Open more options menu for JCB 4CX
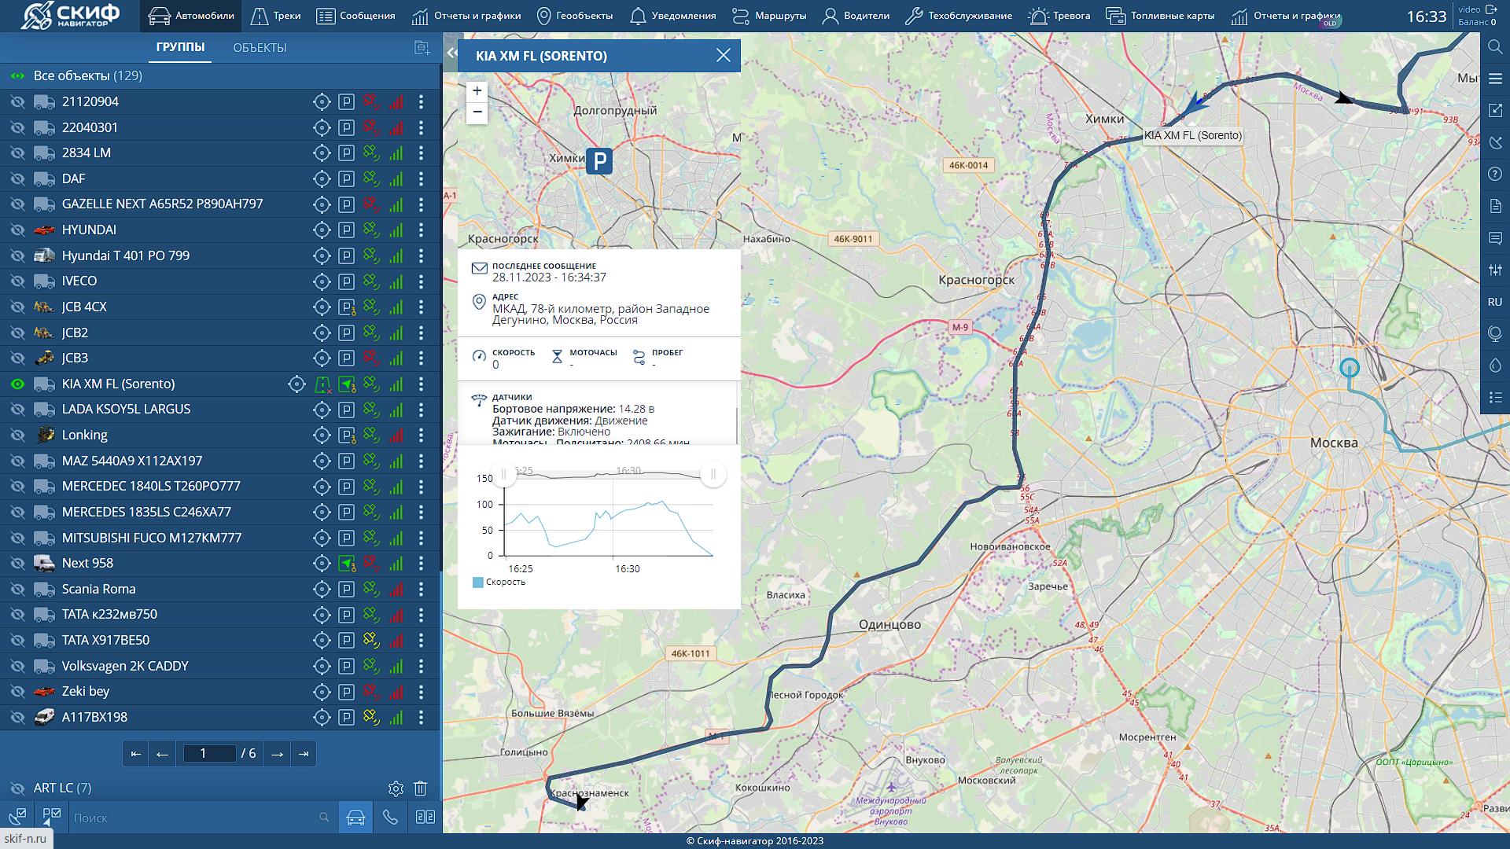 [422, 307]
